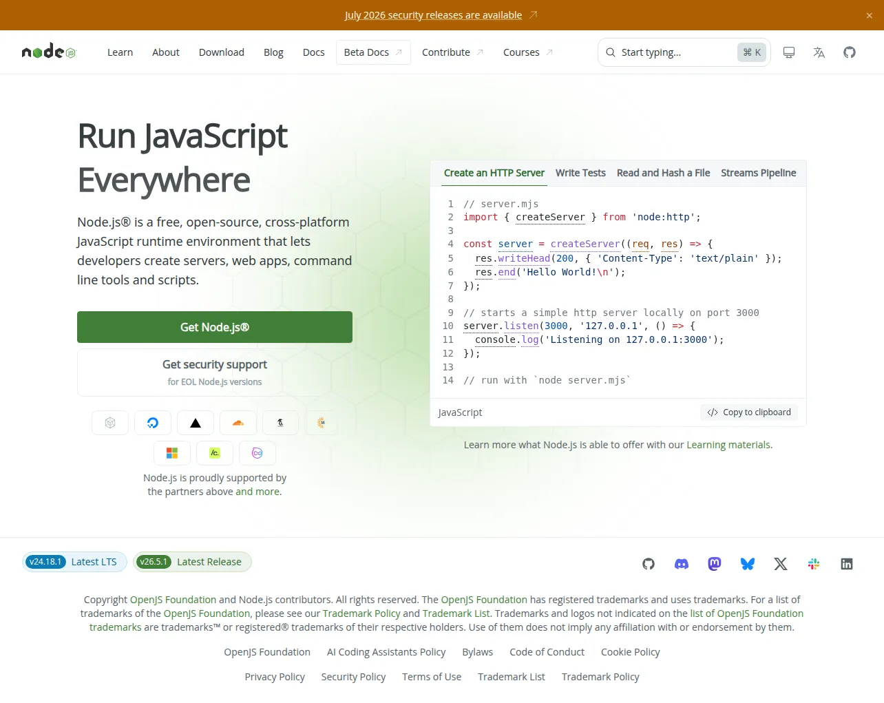This screenshot has width=884, height=703.
Task: Open the Courses nav link
Action: [528, 52]
